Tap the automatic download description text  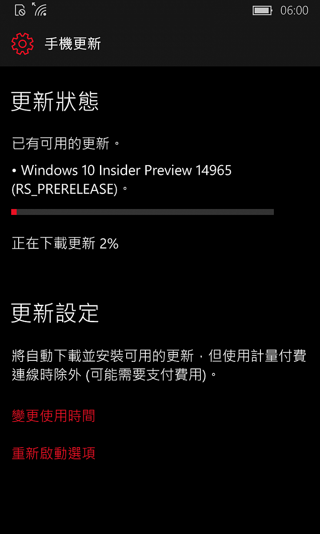[159, 365]
